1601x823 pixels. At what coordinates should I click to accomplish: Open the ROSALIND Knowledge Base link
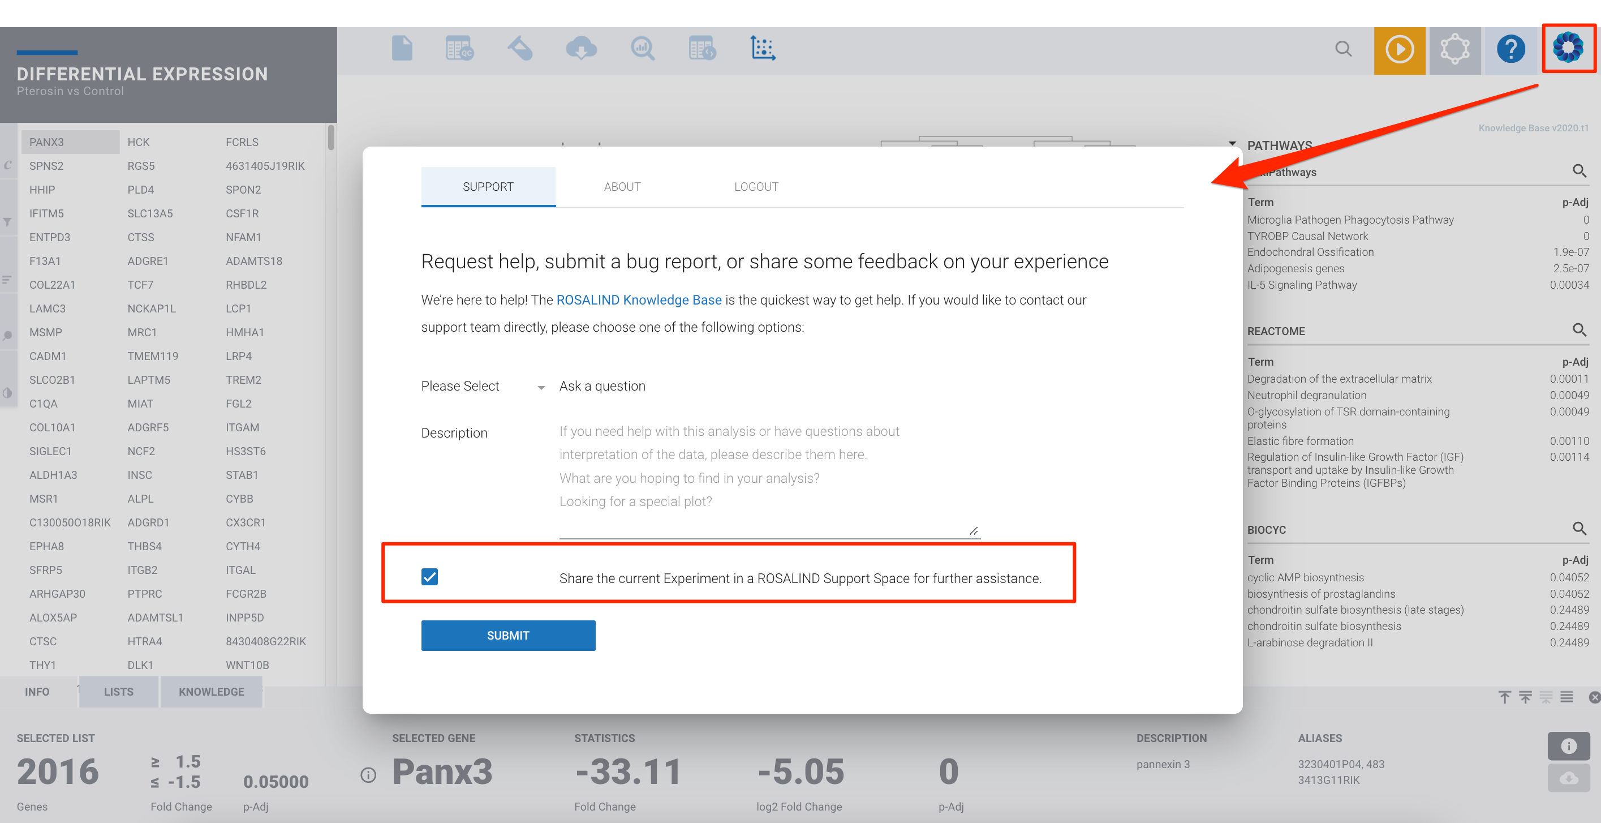[639, 300]
